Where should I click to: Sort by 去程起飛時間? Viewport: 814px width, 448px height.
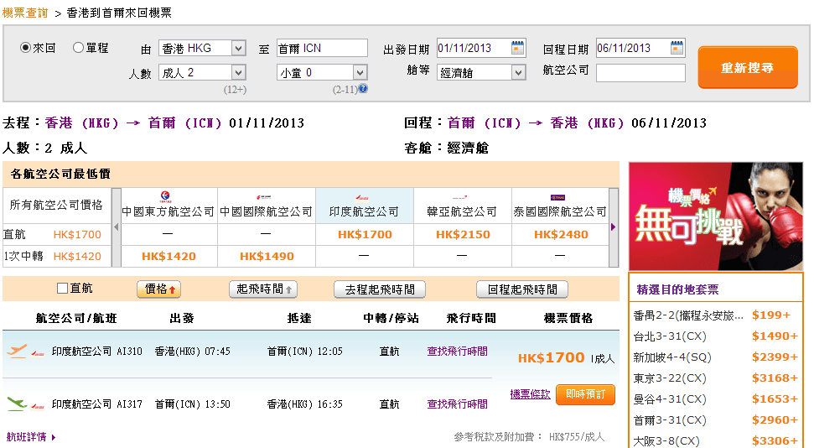coord(380,289)
